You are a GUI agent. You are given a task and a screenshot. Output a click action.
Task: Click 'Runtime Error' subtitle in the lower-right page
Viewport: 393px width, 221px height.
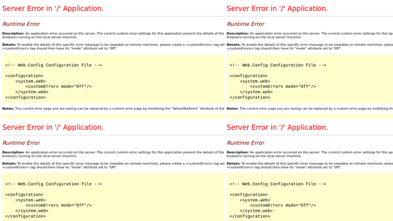[x=246, y=143]
